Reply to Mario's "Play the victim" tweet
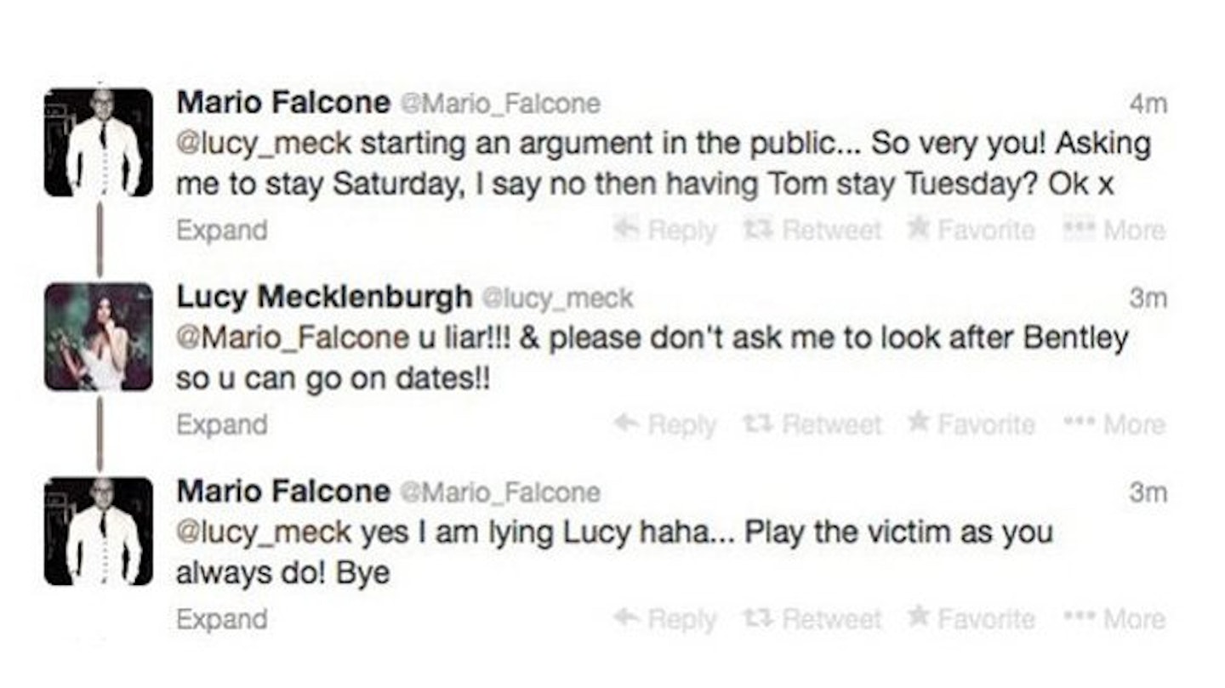 coord(666,619)
